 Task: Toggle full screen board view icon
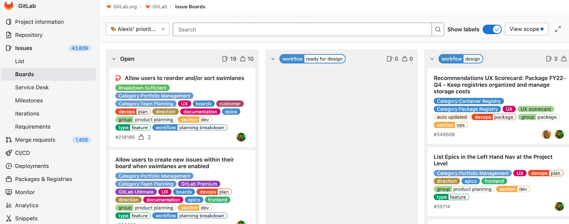click(558, 29)
